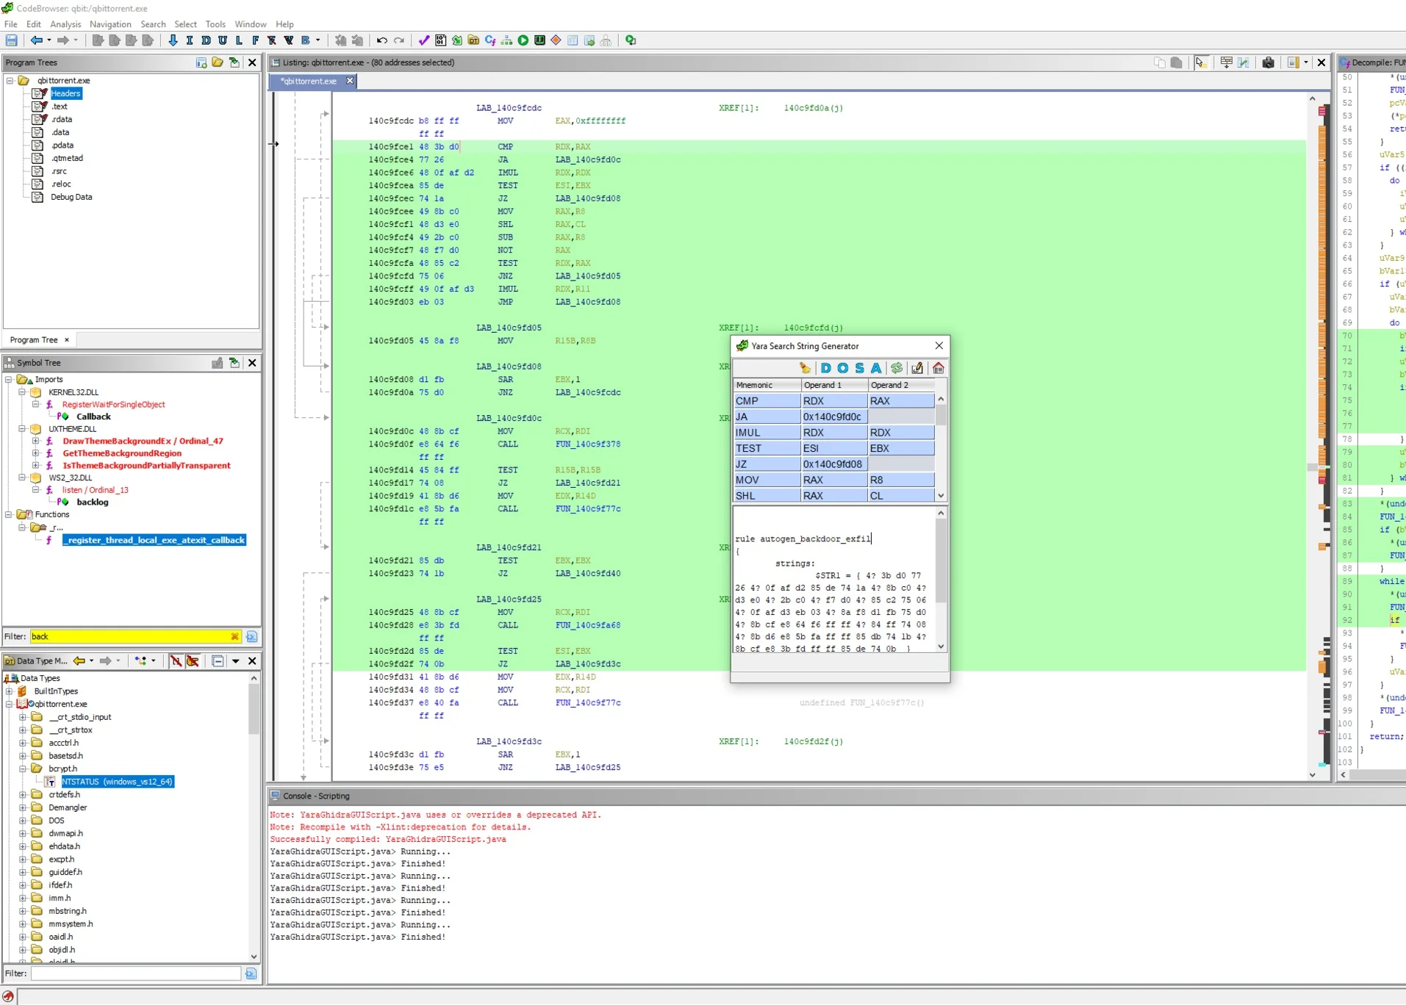The width and height of the screenshot is (1406, 1005).
Task: Click the navigate-down blue arrow icon
Action: pyautogui.click(x=173, y=40)
